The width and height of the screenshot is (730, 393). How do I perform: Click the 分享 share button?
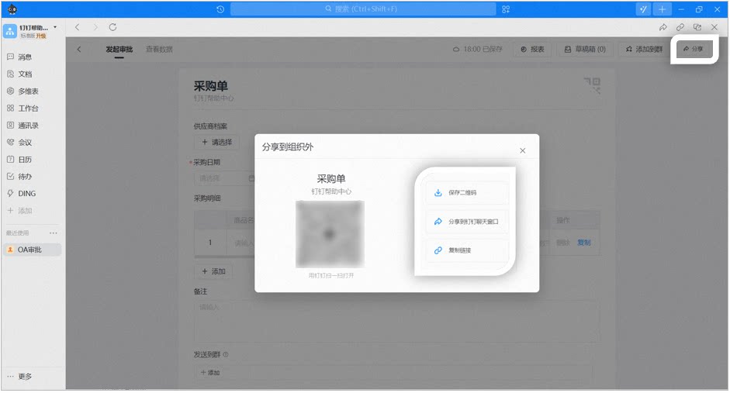tap(694, 49)
